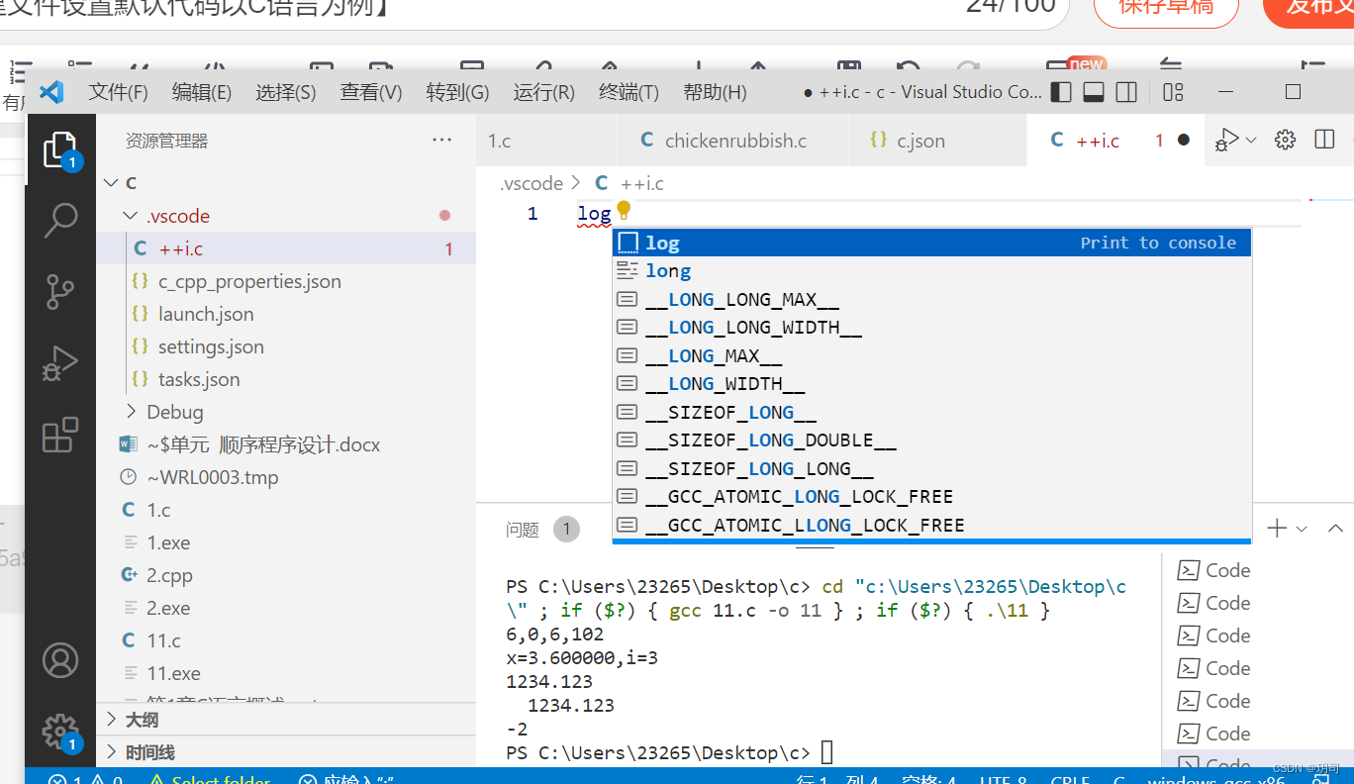Select the long suggestion from IntelliSense
This screenshot has height=784, width=1354.
(667, 270)
